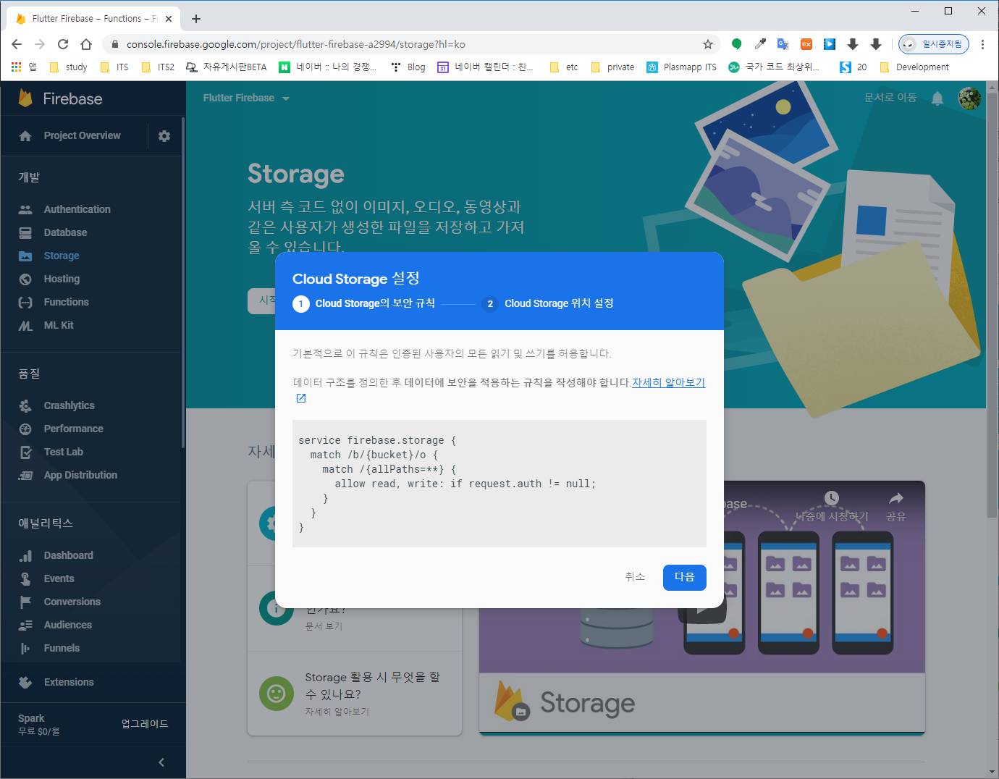Open the Development bookmark folder

point(914,67)
